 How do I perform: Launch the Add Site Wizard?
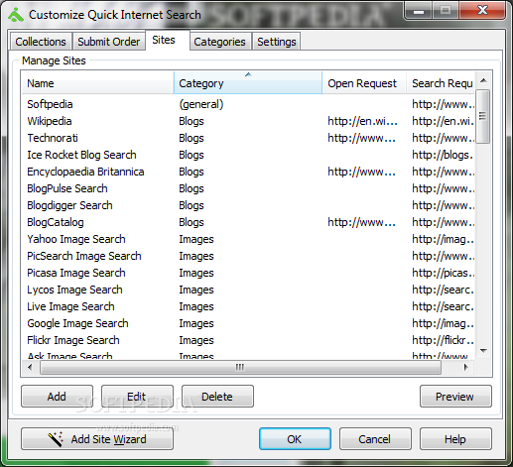coord(97,439)
